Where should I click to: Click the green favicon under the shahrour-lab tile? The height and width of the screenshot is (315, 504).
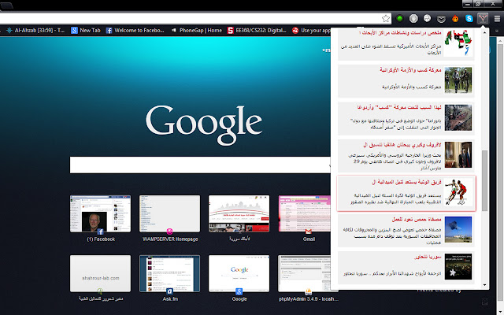click(100, 291)
